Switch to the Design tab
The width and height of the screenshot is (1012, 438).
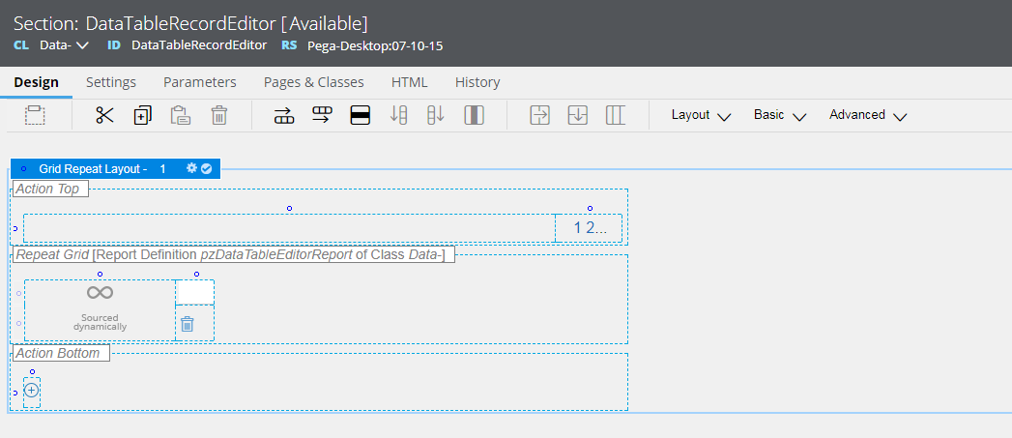(x=36, y=82)
